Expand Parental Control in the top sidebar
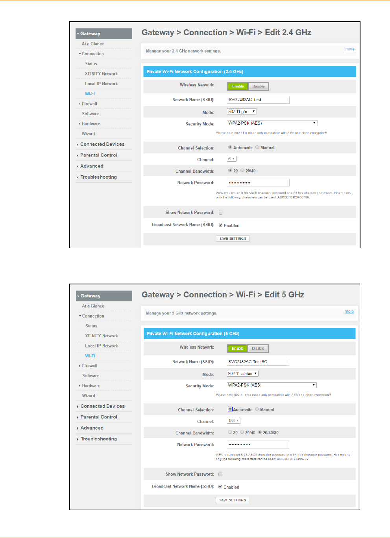 tap(97, 155)
